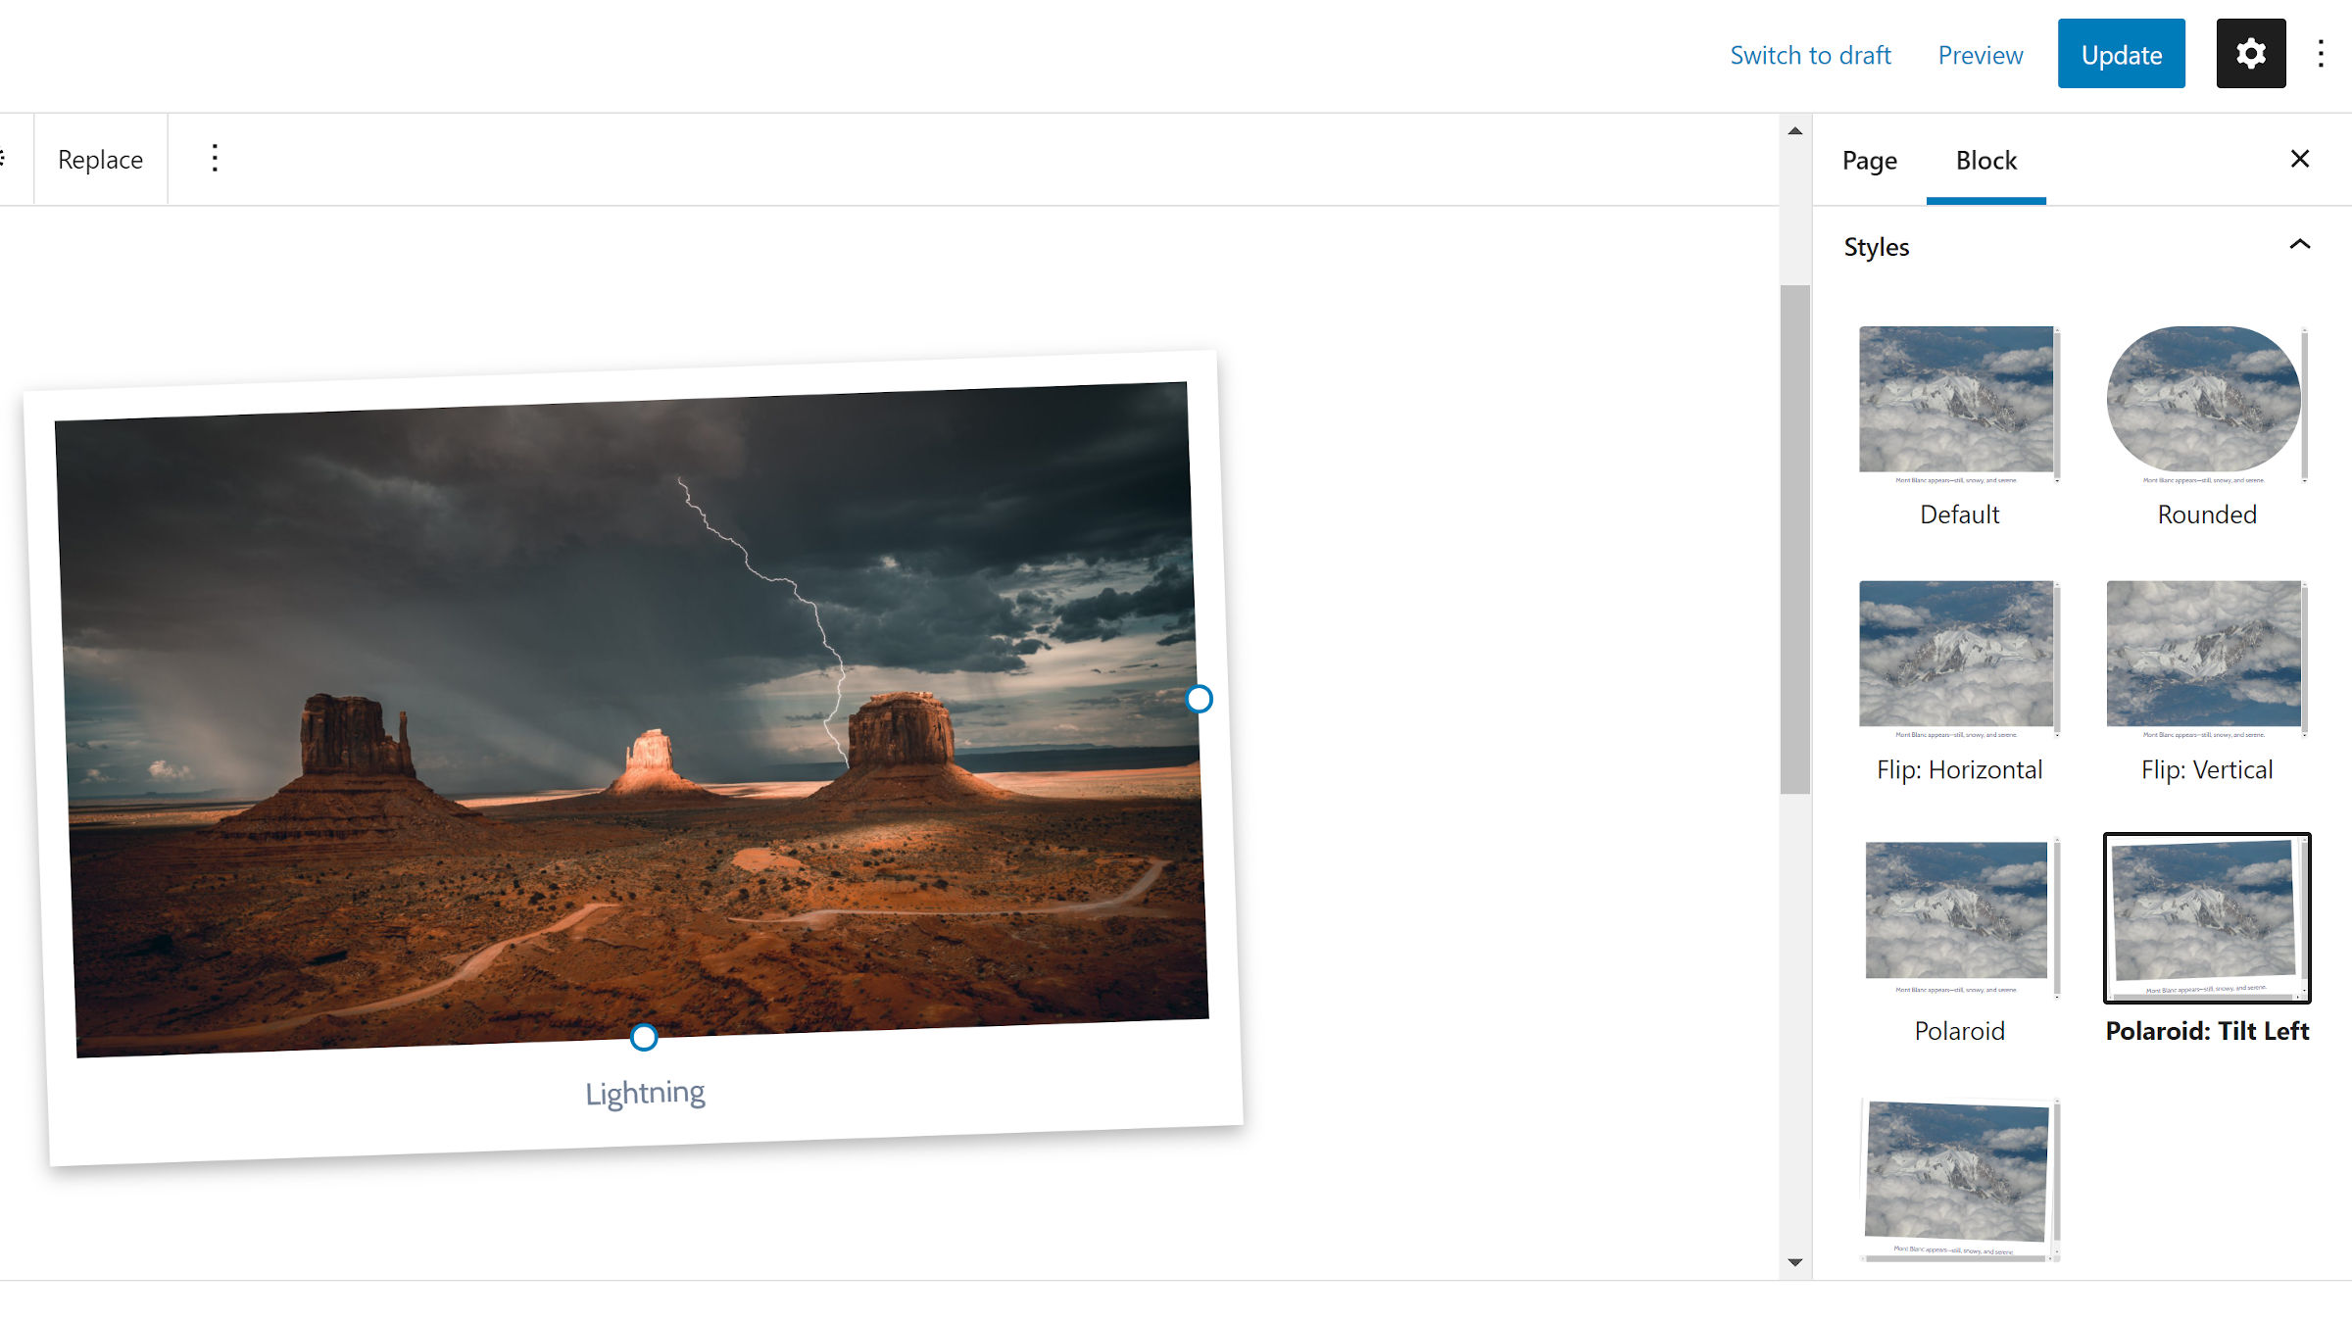This screenshot has width=2352, height=1323.
Task: Open settings with the gear icon
Action: (2250, 54)
